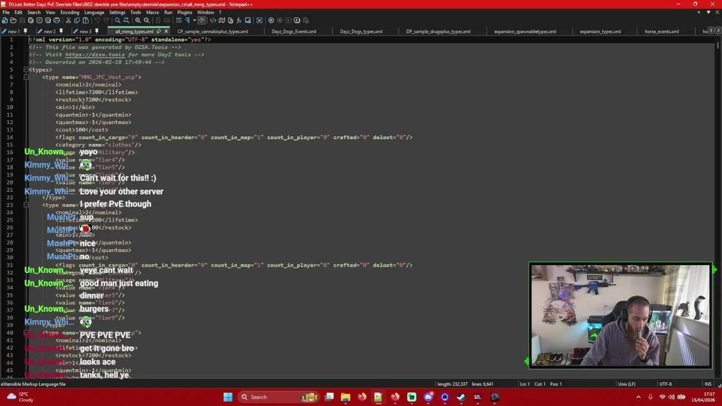The image size is (722, 406).
Task: Switch to CP_sample_cannabisplus_types.xml tab
Action: [213, 32]
